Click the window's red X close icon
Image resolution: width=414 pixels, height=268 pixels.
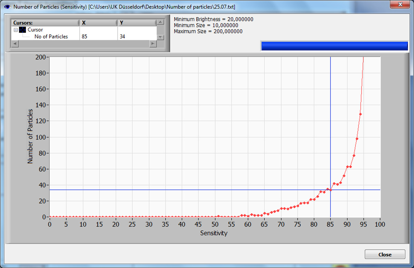pos(400,4)
